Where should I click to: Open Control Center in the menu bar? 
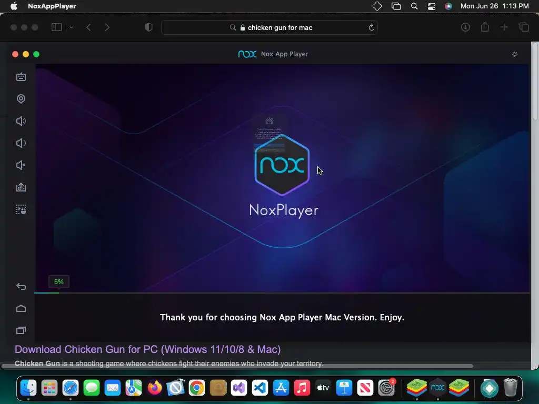click(x=432, y=6)
